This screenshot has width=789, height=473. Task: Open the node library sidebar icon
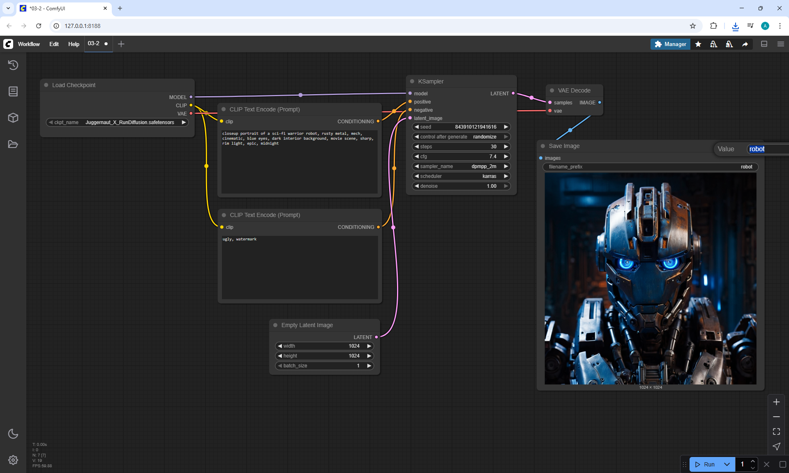click(x=13, y=91)
